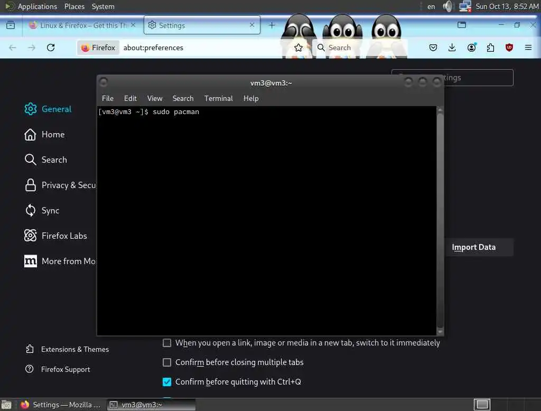Close the Settings tab
The width and height of the screenshot is (541, 411).
point(252,25)
